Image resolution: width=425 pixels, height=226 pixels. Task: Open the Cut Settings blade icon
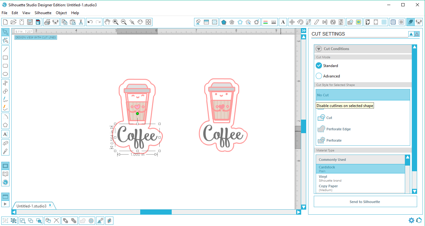point(410,22)
